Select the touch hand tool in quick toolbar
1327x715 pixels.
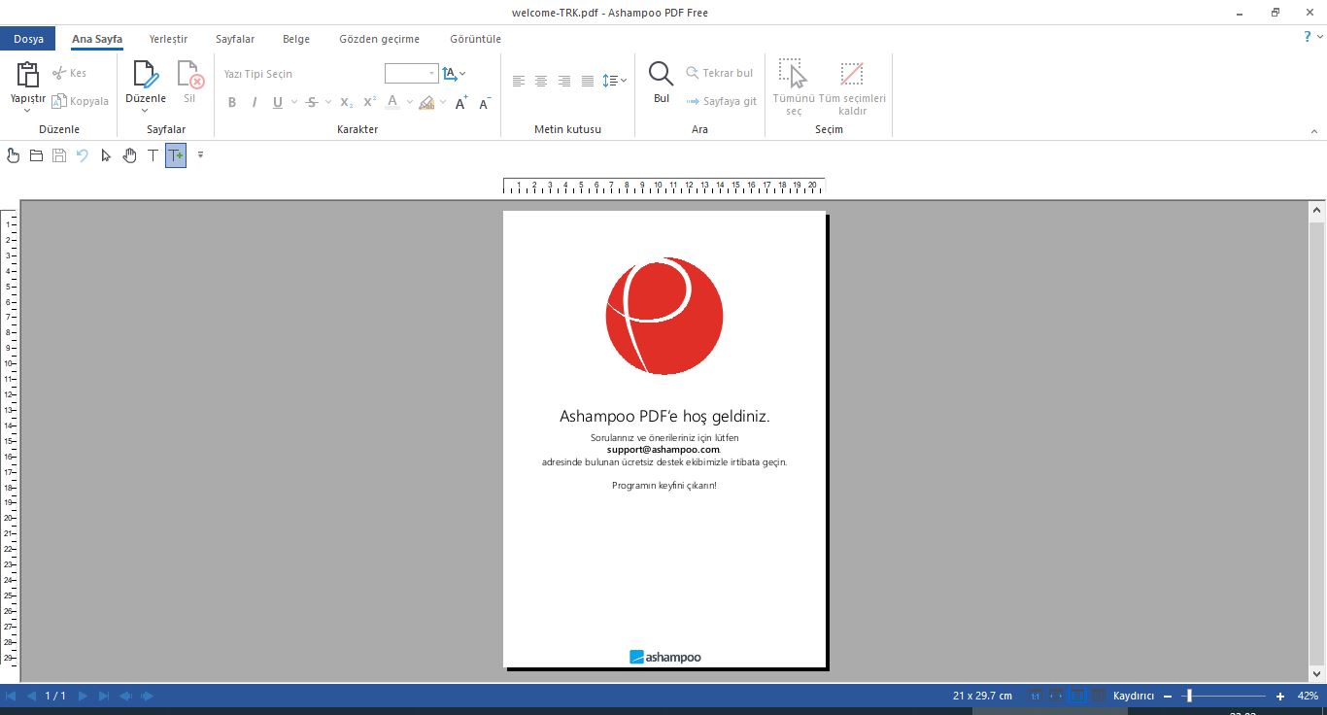[13, 155]
